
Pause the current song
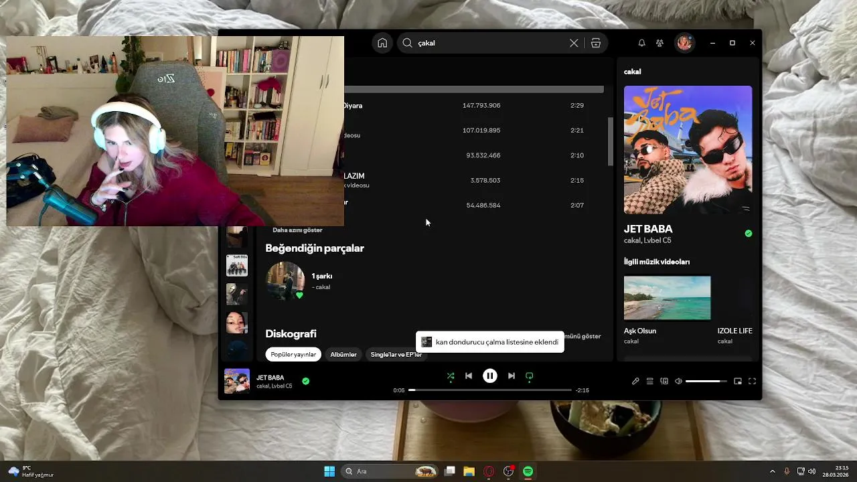point(490,376)
